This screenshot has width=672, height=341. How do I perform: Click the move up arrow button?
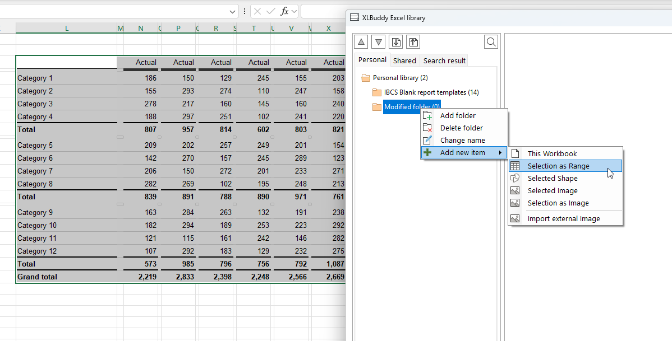pos(361,42)
